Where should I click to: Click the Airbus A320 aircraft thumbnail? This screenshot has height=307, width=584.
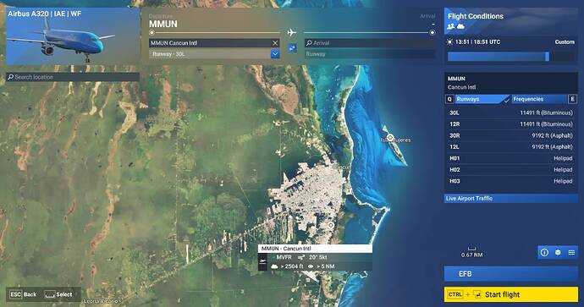(x=73, y=36)
